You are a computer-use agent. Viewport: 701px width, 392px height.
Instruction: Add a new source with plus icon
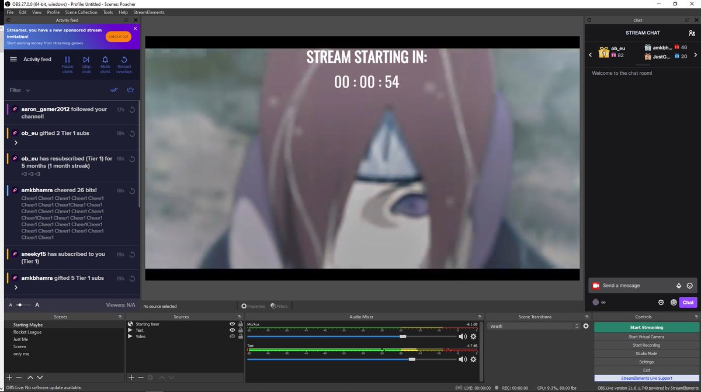tap(131, 378)
